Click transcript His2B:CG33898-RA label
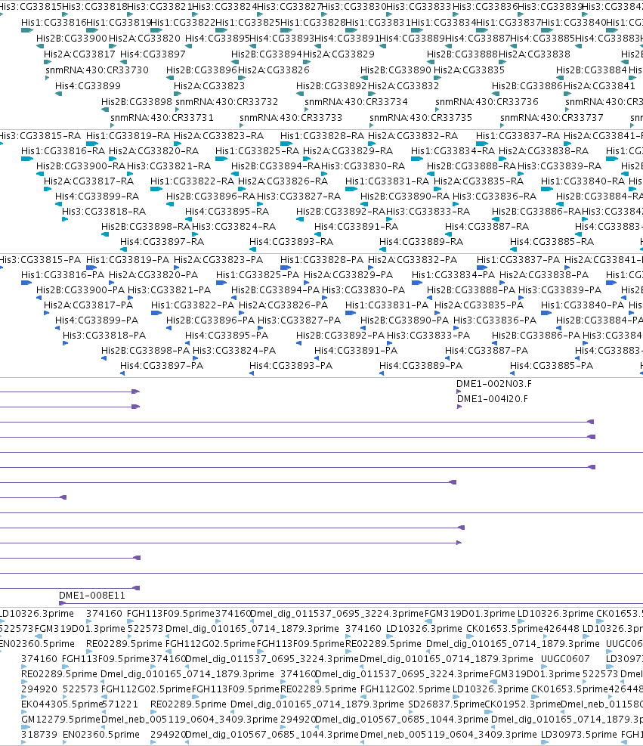 146,227
